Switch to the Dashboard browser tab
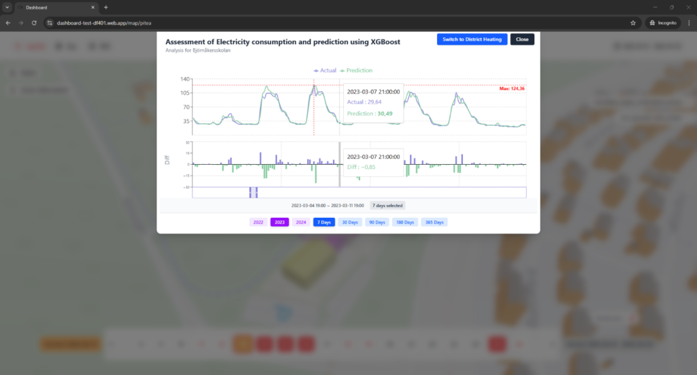 tap(56, 7)
